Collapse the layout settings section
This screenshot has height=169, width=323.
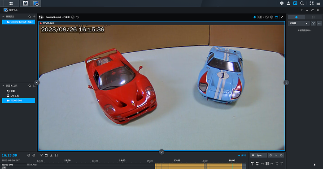click(x=3, y=17)
